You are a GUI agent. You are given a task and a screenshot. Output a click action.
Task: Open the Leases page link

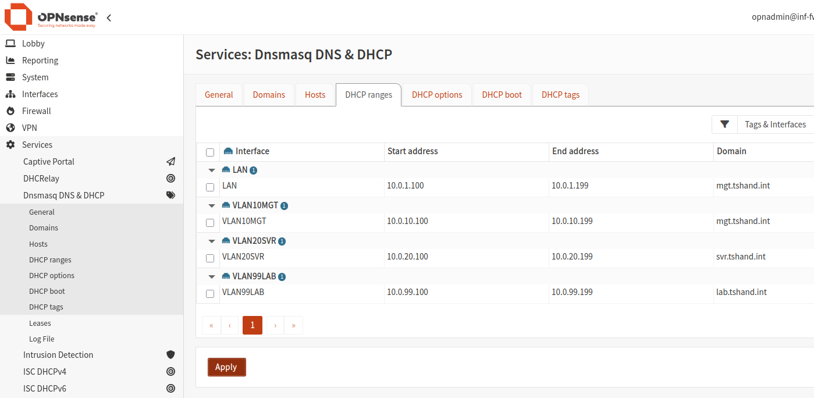pyautogui.click(x=40, y=322)
